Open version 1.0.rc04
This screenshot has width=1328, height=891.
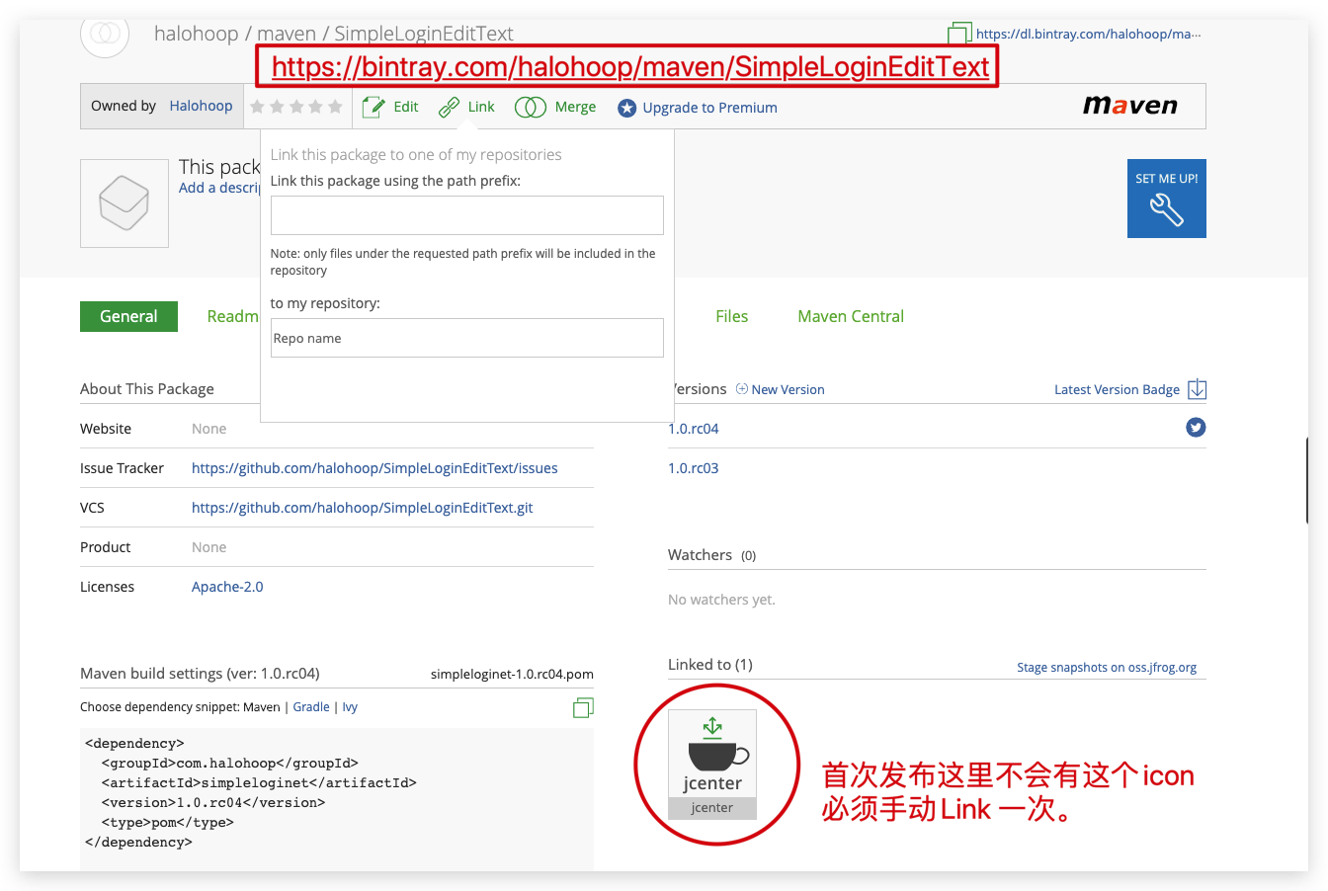[x=694, y=429]
